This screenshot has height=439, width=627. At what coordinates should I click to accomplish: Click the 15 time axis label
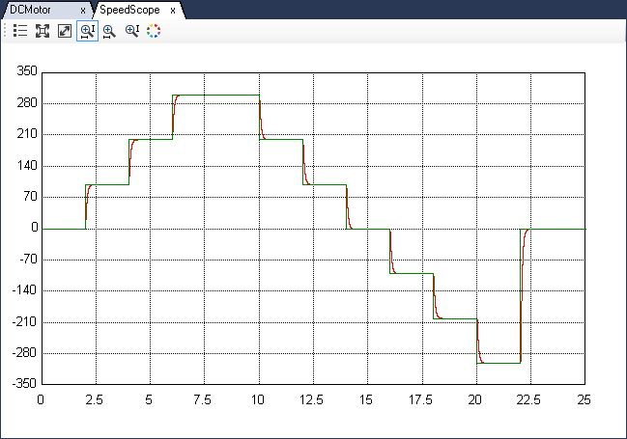(x=366, y=399)
